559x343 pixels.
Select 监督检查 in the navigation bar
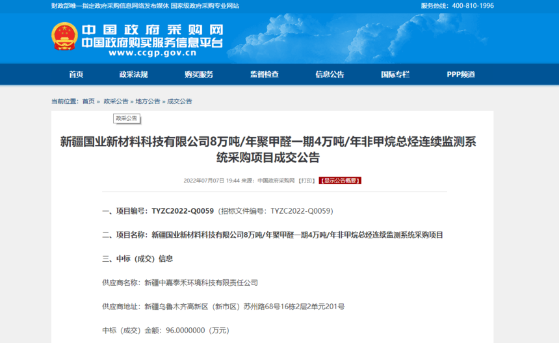tap(264, 75)
